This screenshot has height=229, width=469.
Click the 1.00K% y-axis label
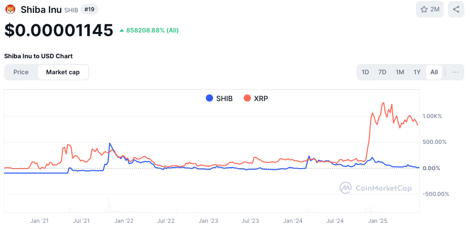432,116
